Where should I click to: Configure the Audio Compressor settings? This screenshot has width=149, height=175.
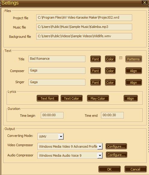(x=116, y=155)
